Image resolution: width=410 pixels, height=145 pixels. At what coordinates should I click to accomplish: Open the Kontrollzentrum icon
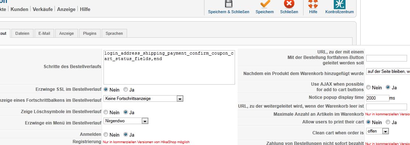point(339,4)
